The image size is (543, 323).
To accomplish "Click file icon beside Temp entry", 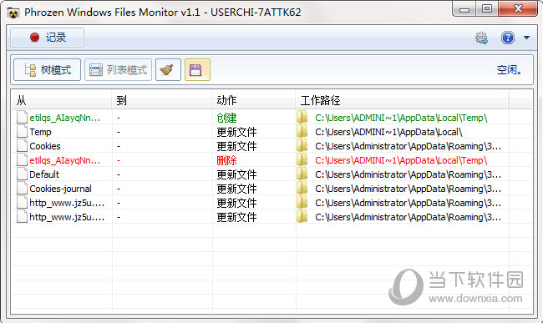I will [x=22, y=131].
